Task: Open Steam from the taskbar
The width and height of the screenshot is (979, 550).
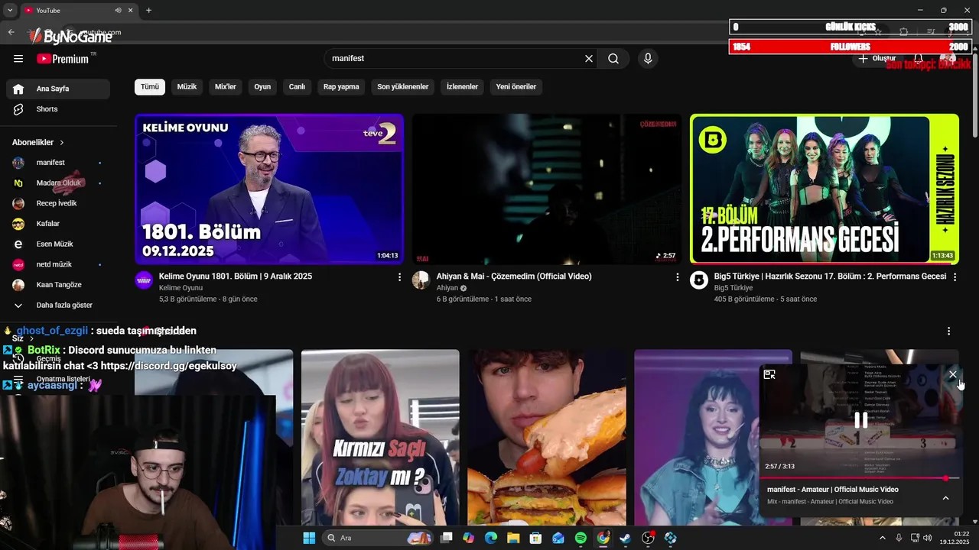Action: point(626,538)
